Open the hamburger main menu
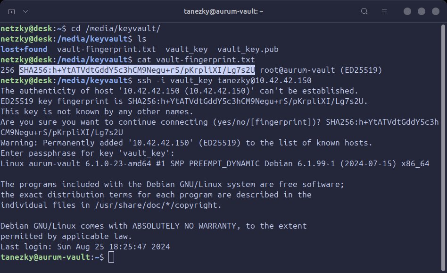Viewport: 447px width, 273px height. [x=384, y=11]
